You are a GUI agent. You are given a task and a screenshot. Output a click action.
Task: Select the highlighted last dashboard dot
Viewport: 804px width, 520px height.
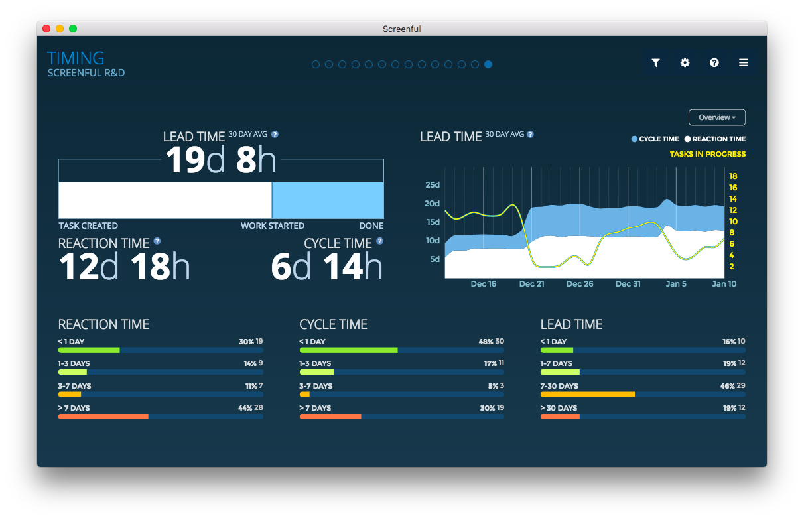pyautogui.click(x=488, y=64)
